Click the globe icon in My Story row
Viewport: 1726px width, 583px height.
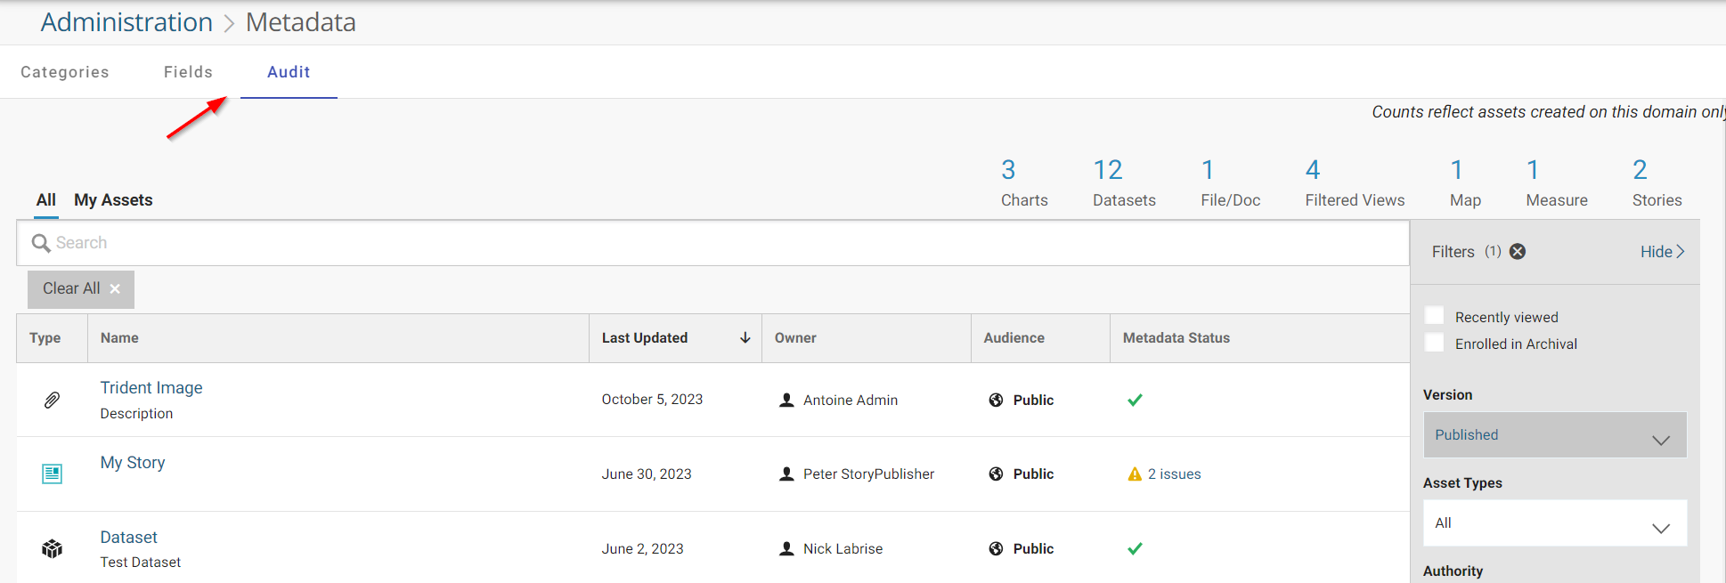[x=997, y=474]
